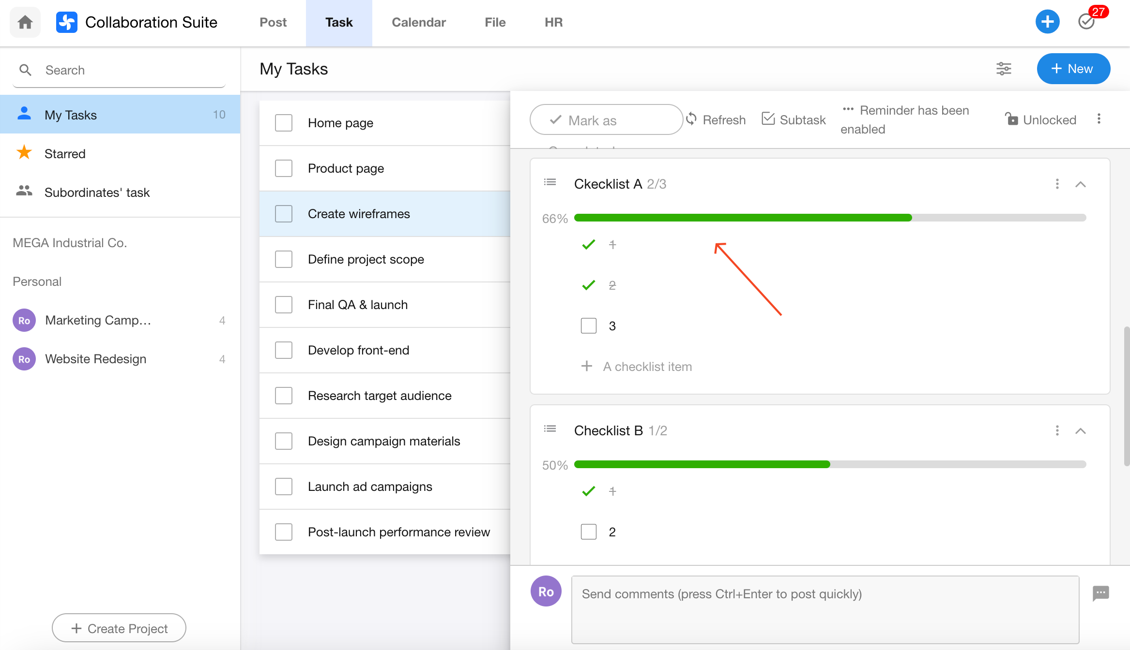
Task: Check off item 3 in Ckecklist A
Action: pos(588,325)
